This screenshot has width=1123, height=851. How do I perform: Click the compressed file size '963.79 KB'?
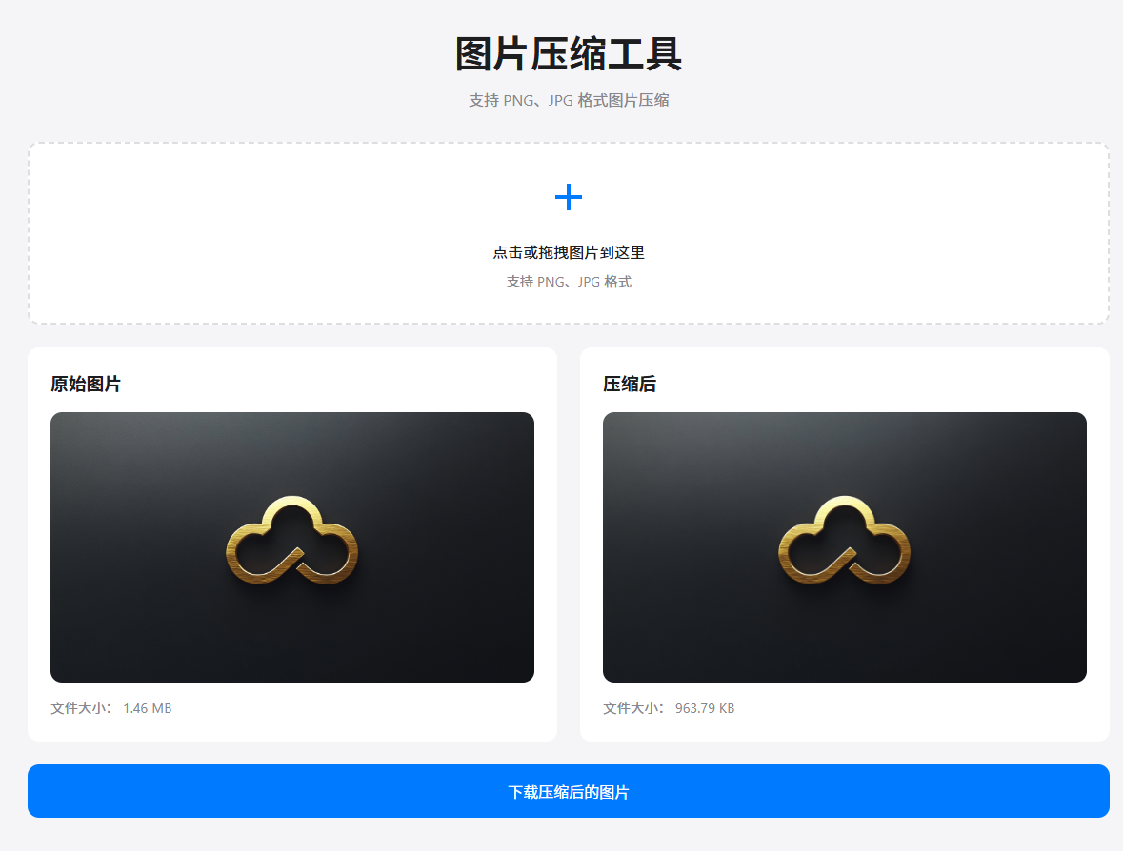coord(705,708)
